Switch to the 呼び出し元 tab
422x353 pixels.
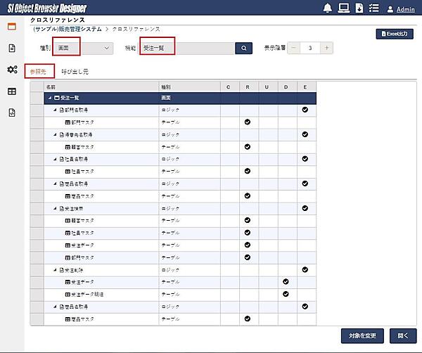(x=75, y=72)
